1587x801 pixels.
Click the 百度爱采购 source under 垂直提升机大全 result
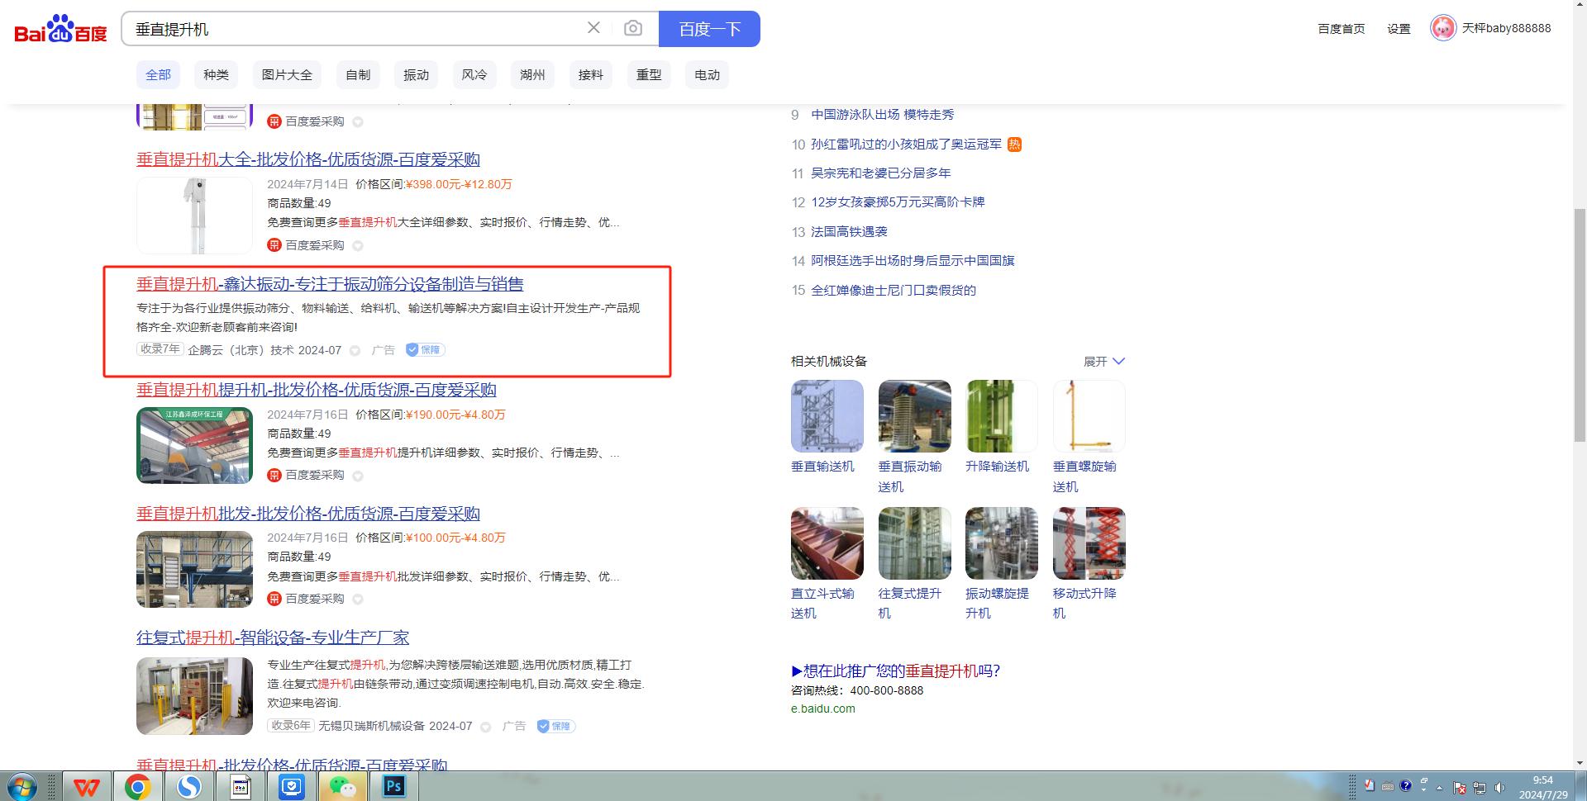point(315,245)
